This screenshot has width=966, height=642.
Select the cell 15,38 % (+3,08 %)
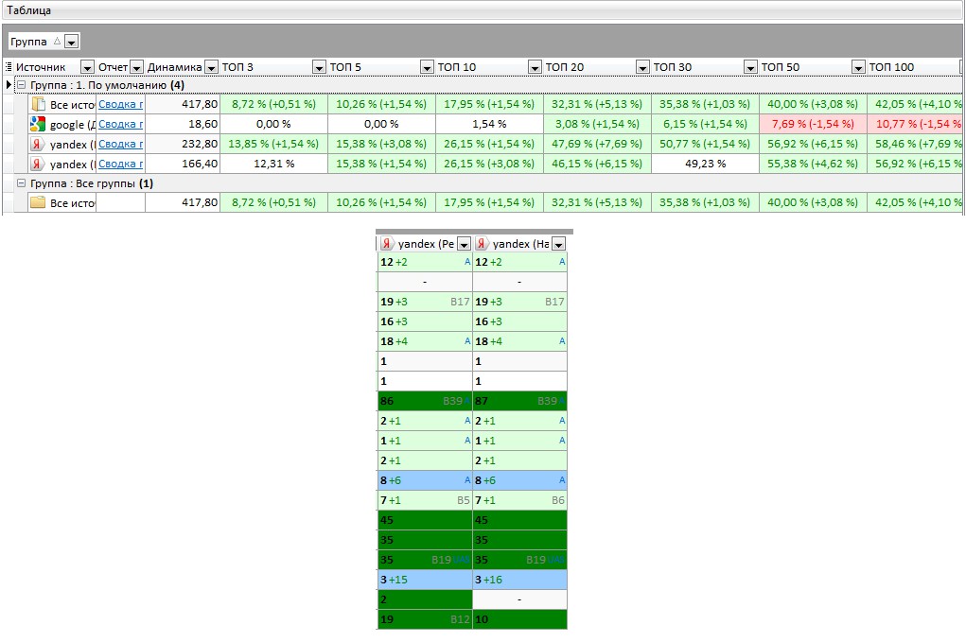point(381,144)
